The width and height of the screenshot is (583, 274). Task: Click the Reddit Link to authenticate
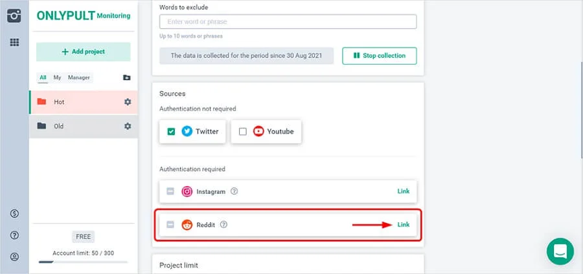click(403, 225)
